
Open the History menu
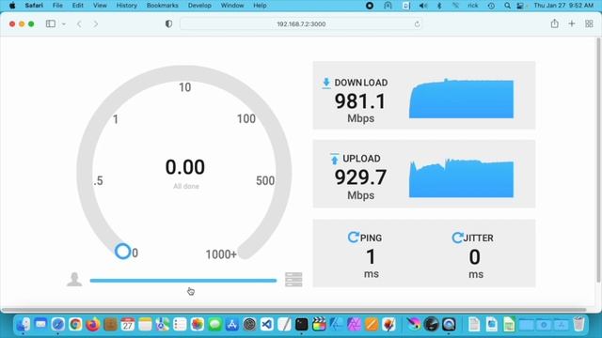click(x=126, y=6)
